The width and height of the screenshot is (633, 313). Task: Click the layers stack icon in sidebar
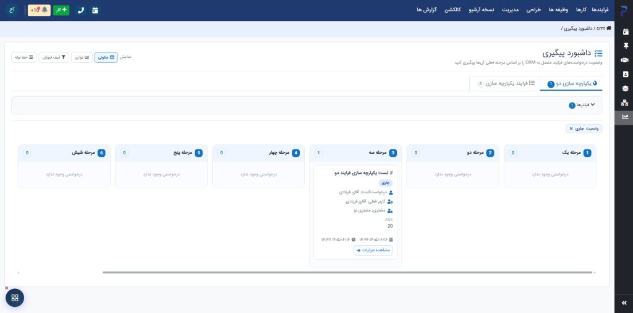(x=625, y=88)
